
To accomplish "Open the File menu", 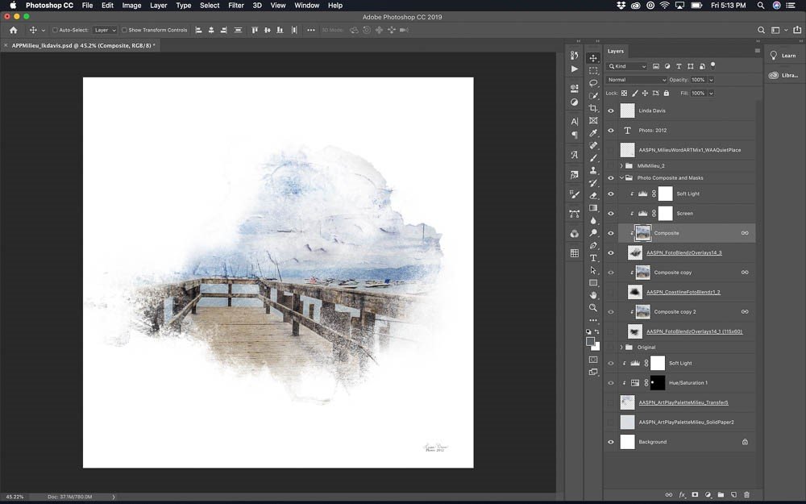I will (x=87, y=5).
